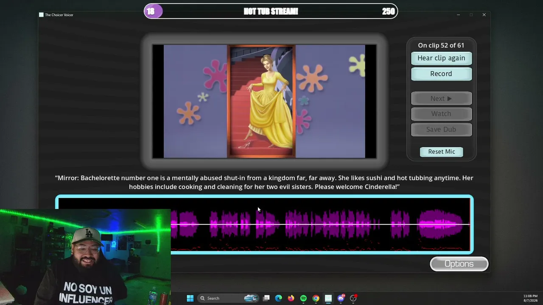Click the taskbar Search box

point(229,298)
